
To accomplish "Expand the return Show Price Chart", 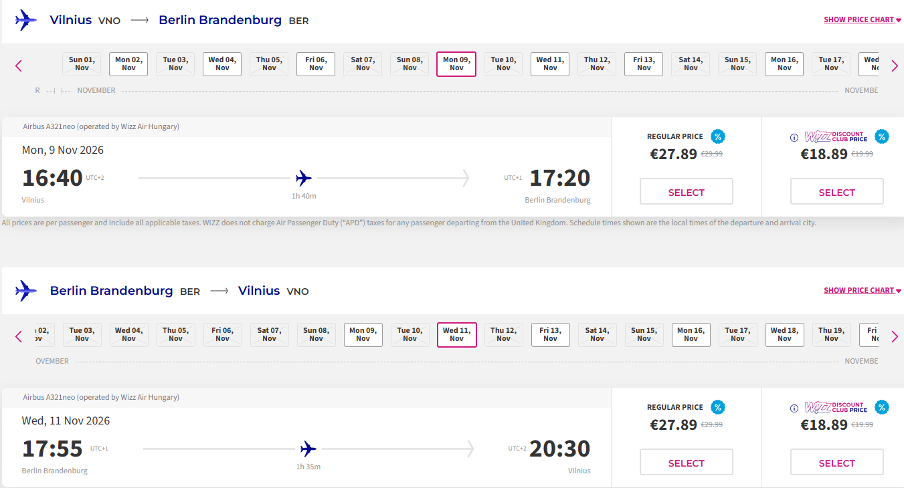I will point(863,291).
